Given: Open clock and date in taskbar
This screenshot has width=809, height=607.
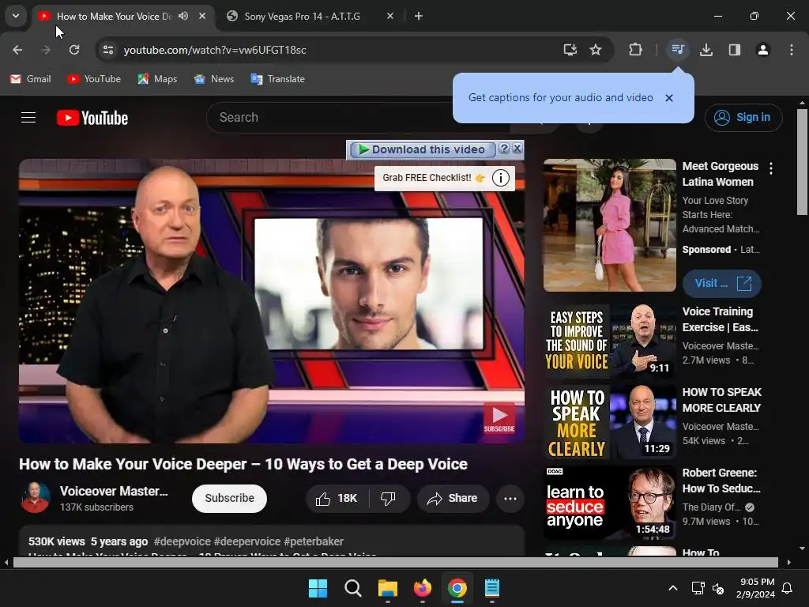Looking at the screenshot, I should pyautogui.click(x=755, y=588).
